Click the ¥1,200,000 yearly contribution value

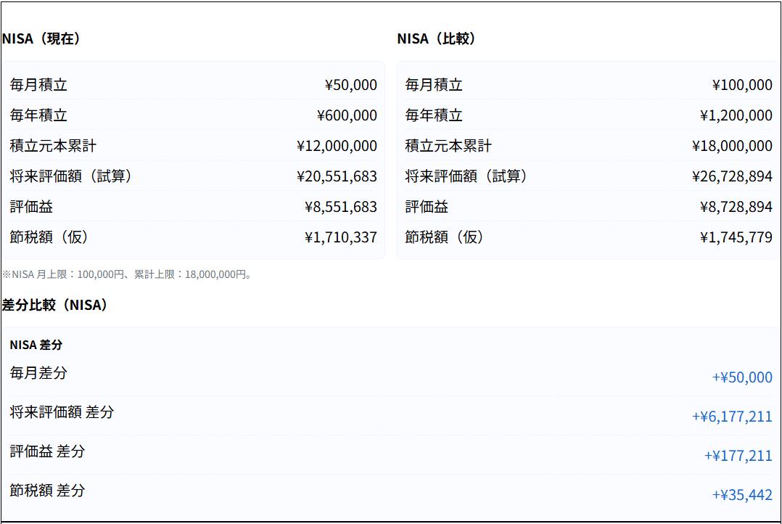coord(736,115)
